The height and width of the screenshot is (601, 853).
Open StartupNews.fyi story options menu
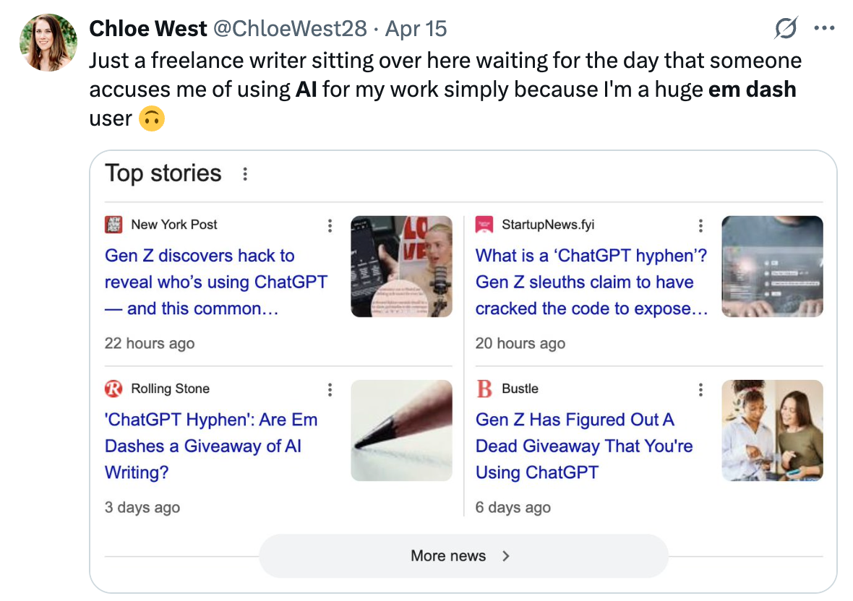coord(700,225)
